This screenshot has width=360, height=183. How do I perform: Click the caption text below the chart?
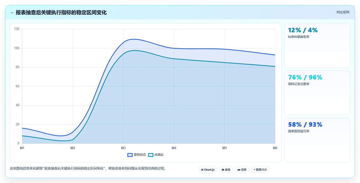(x=88, y=169)
